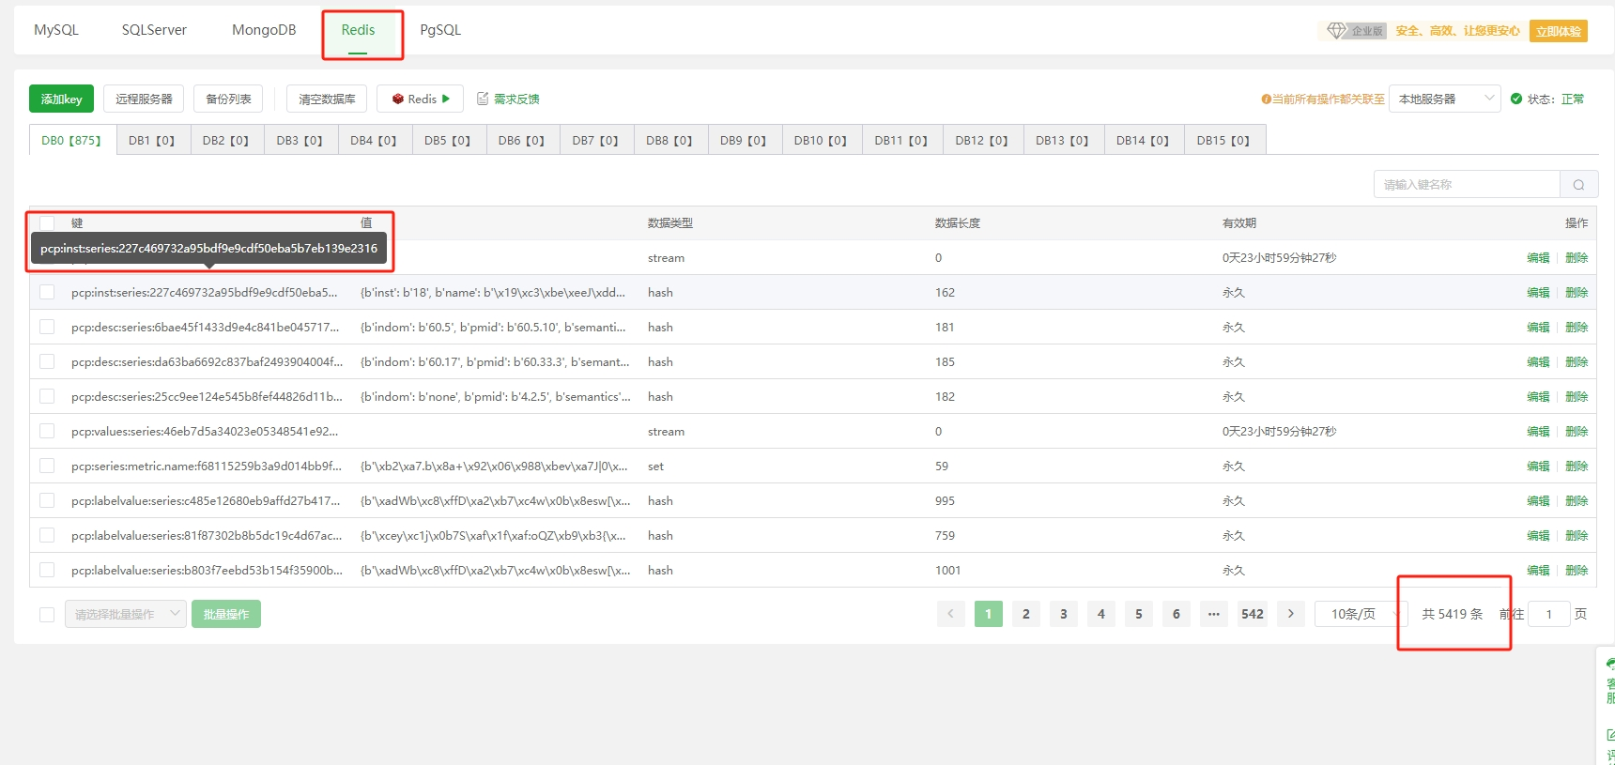The width and height of the screenshot is (1615, 765).
Task: Check the pcp:desc:series:da63ba row checkbox
Action: pos(47,361)
